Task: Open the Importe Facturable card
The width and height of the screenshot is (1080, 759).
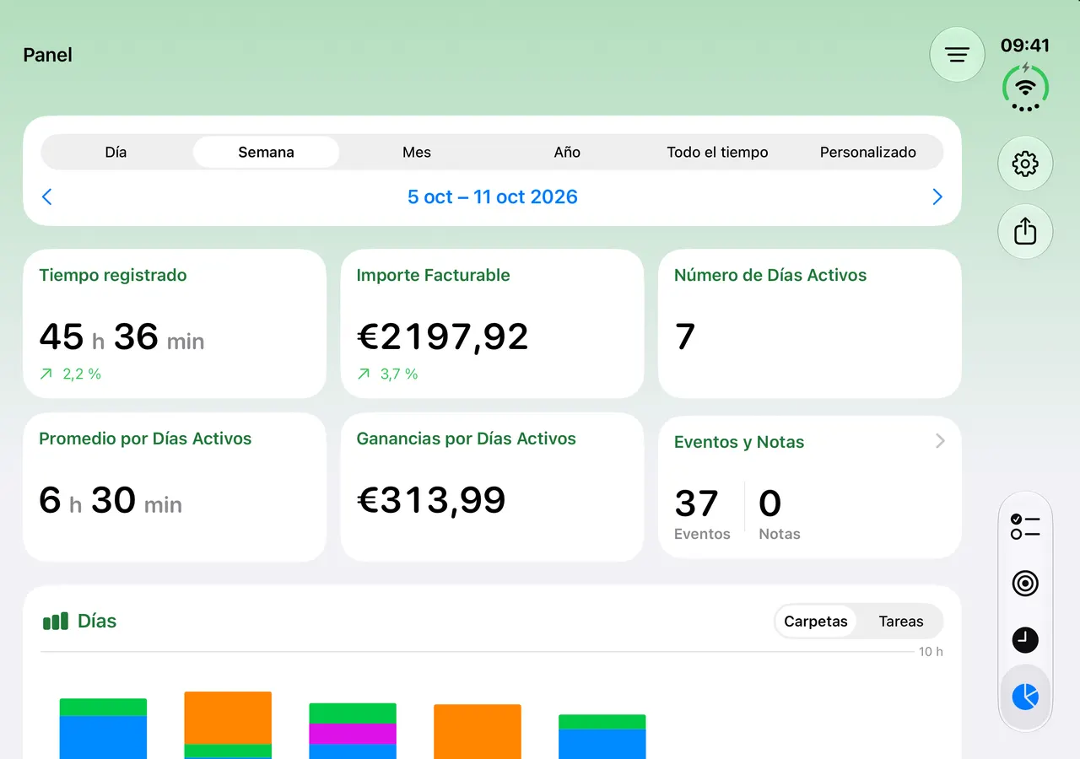Action: [492, 324]
